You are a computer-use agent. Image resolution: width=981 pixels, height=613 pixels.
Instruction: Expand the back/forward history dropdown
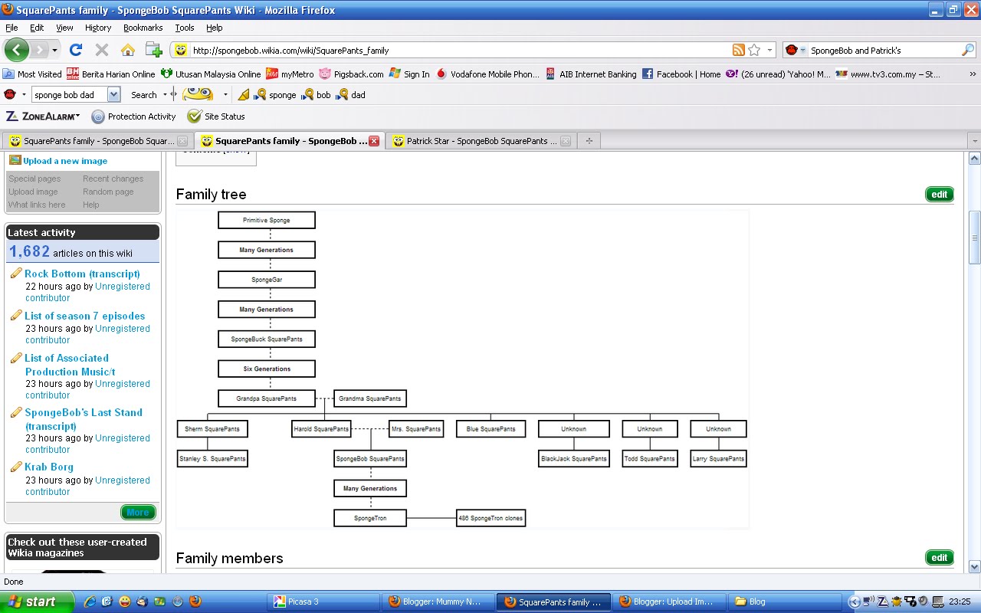(x=54, y=51)
